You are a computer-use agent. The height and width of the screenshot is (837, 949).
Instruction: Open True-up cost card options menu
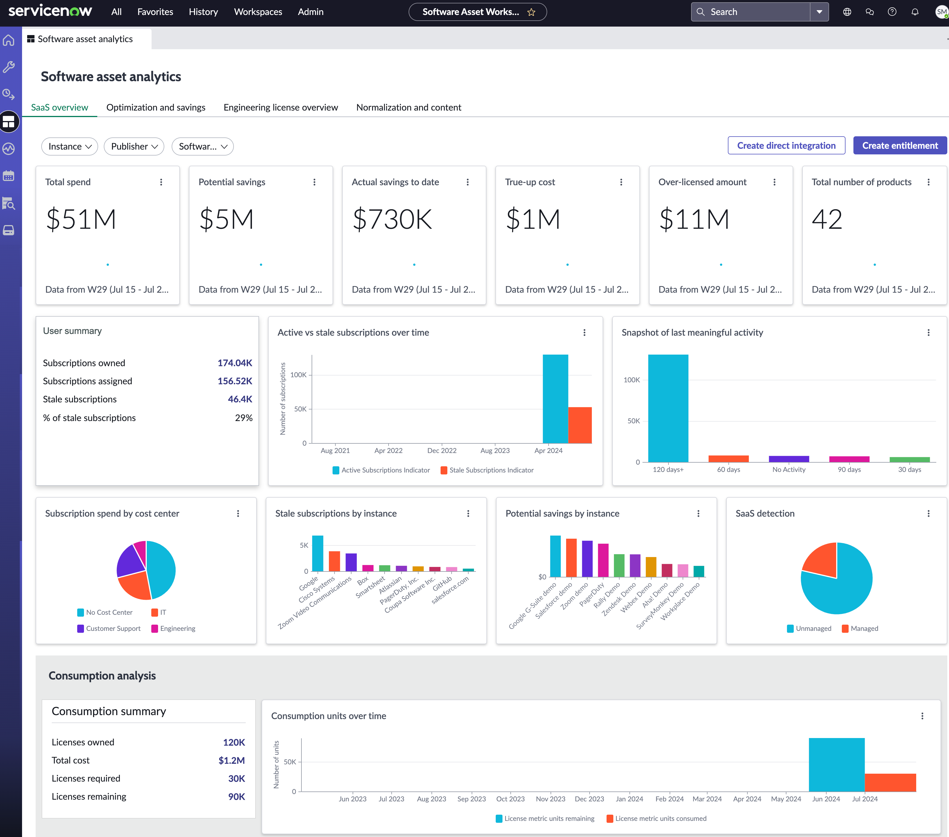coord(621,182)
